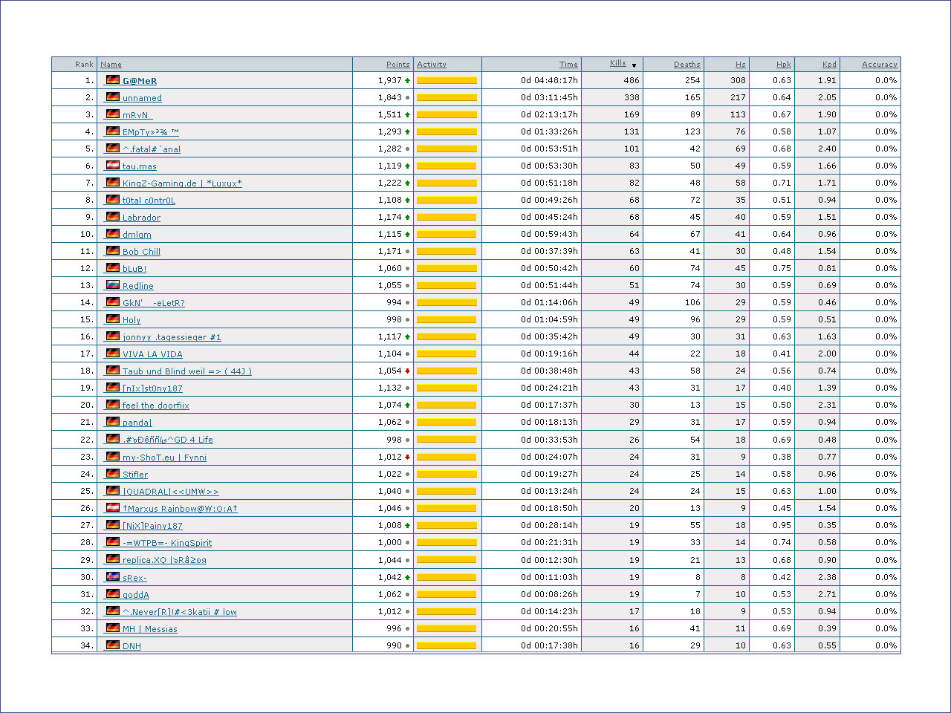Click the activity bar in Stifler's row
Screen dimensions: 951x713
(x=447, y=474)
